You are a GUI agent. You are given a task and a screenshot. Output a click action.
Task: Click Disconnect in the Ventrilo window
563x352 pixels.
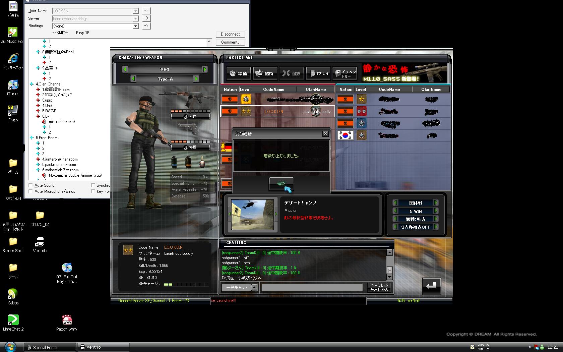230,34
